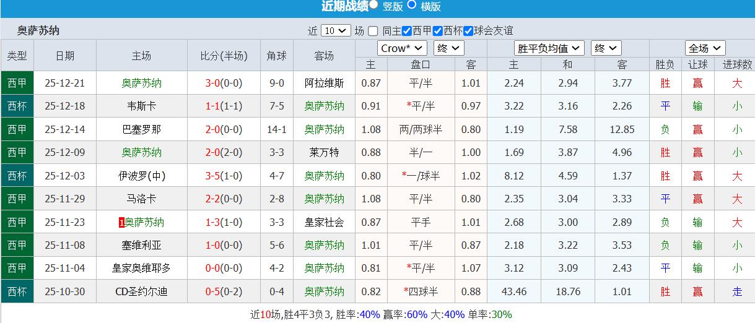Click handicap 两/两球半
Screen dimensions: 755x323
[421, 129]
